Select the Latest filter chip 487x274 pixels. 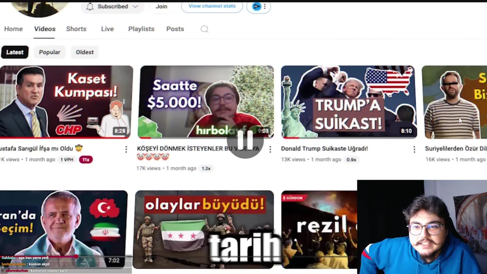tap(15, 52)
